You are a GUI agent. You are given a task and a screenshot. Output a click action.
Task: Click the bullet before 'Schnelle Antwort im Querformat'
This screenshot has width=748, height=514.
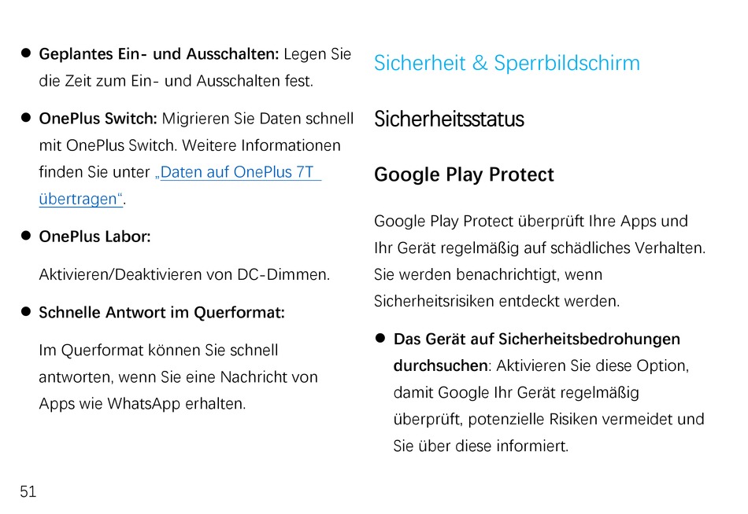(26, 311)
